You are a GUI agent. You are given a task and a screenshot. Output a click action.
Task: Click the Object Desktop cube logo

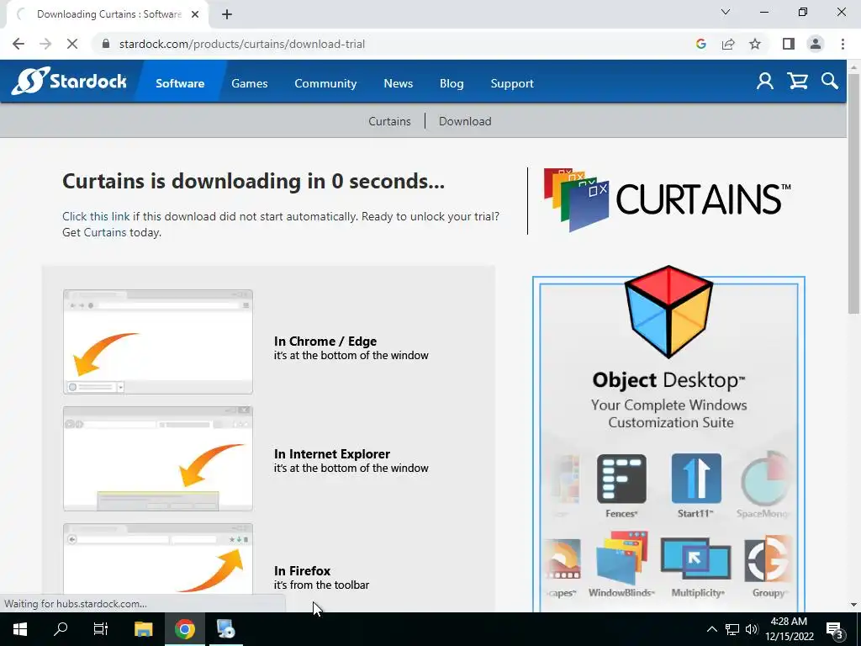pos(668,311)
